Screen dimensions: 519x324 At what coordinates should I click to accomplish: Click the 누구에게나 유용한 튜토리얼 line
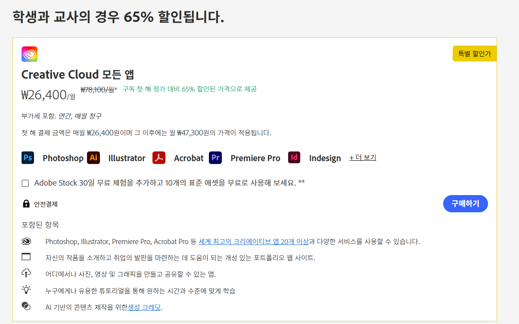point(140,291)
